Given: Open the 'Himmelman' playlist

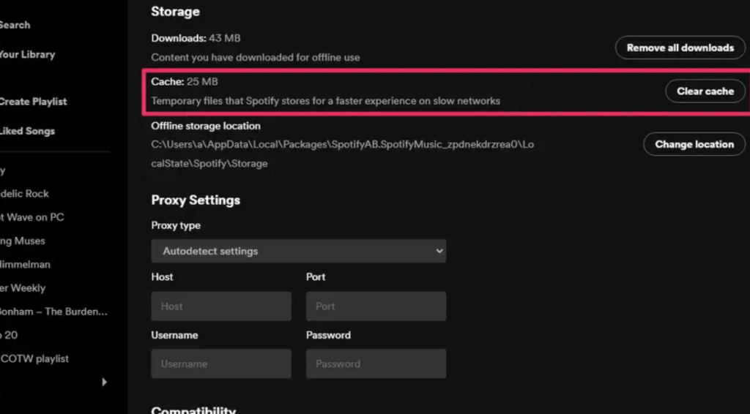Looking at the screenshot, I should click(x=25, y=265).
